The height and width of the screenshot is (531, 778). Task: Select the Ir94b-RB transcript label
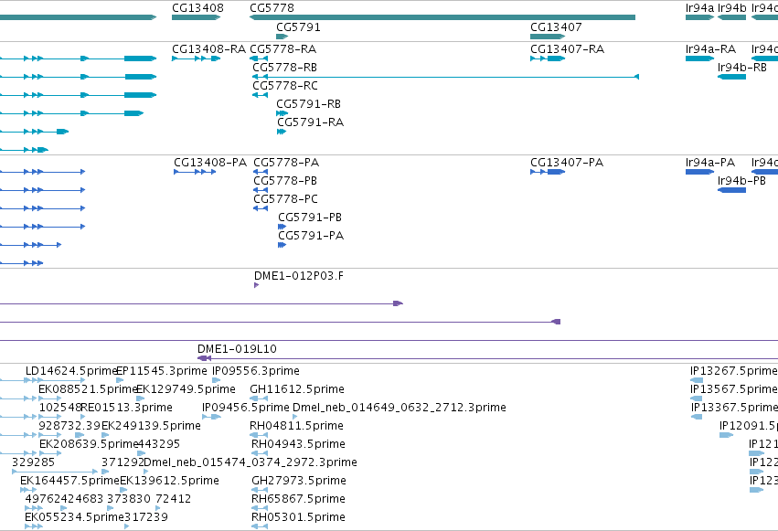(741, 68)
